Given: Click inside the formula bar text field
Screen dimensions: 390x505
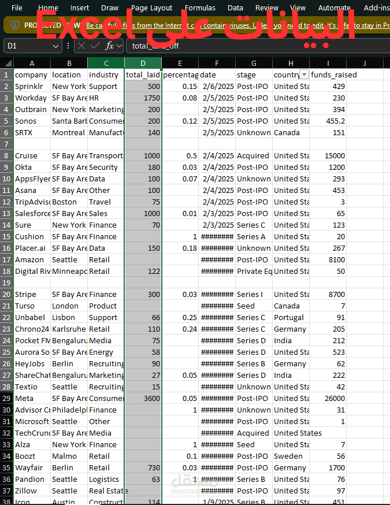Looking at the screenshot, I should point(258,46).
